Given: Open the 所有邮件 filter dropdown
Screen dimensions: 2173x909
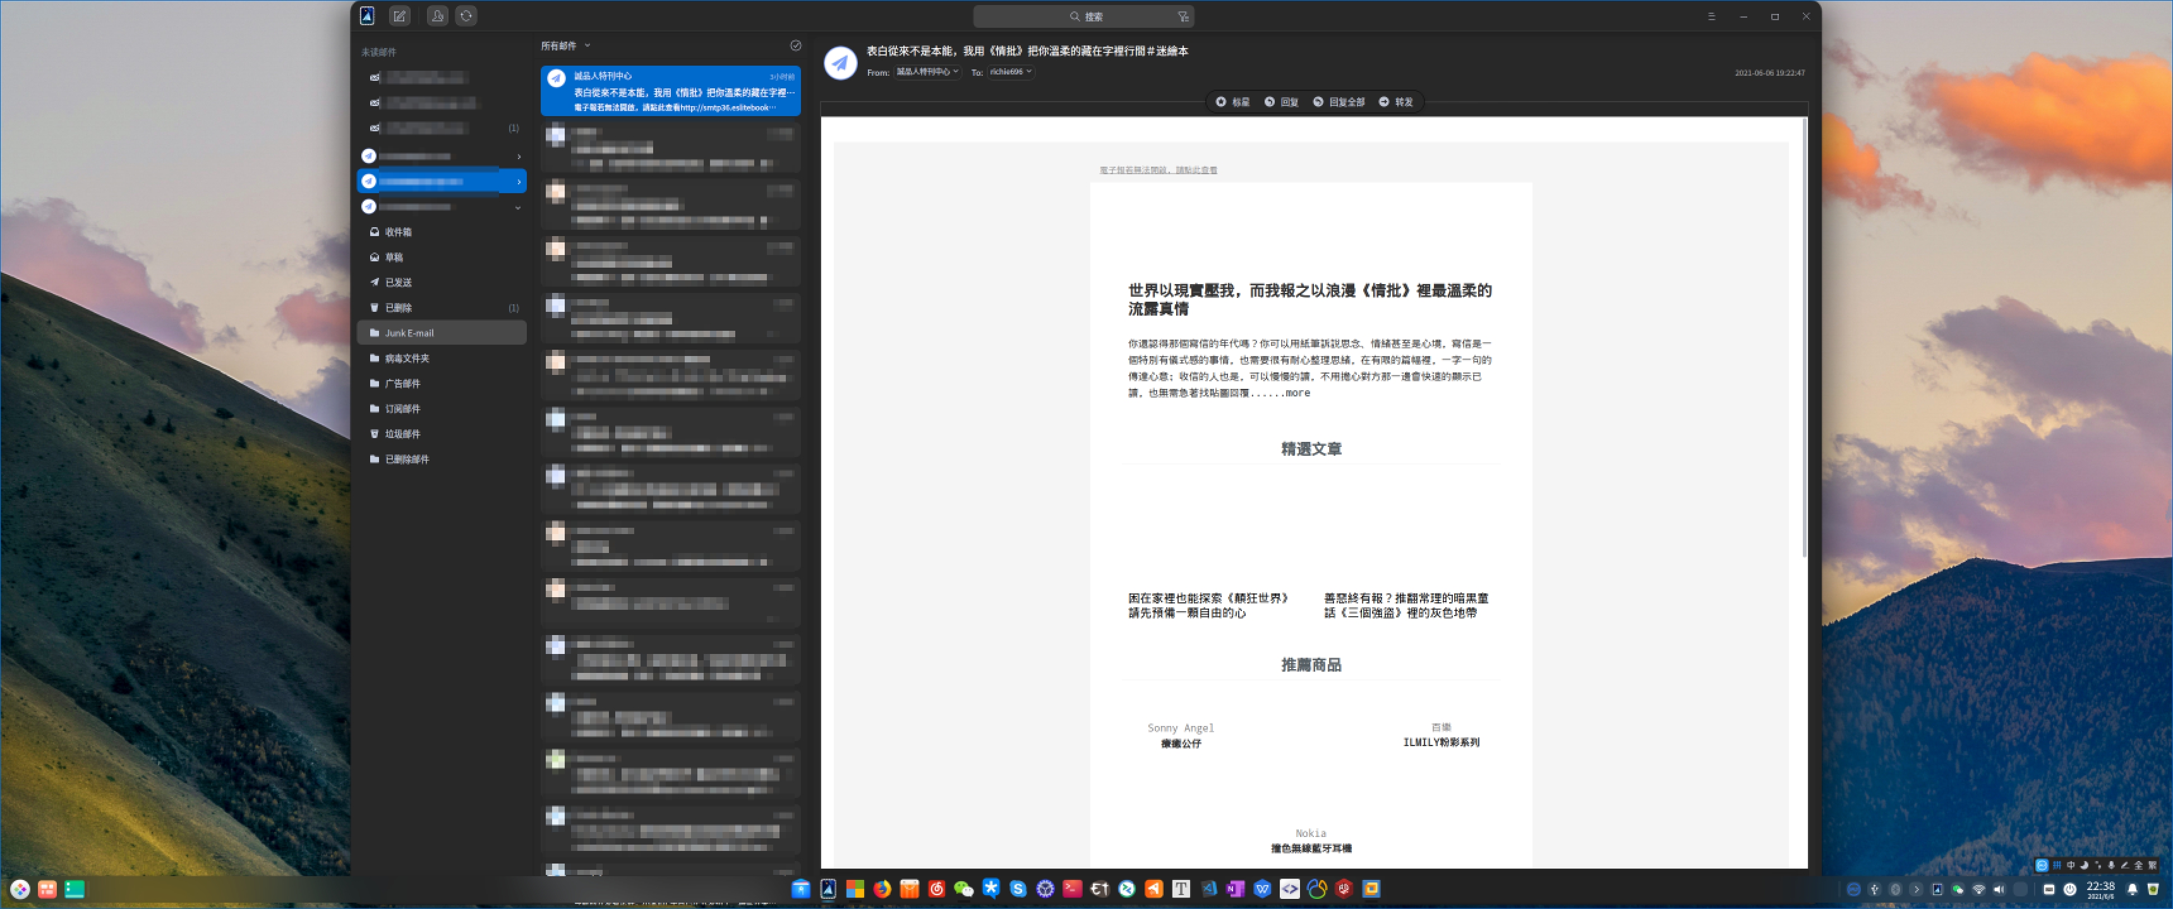Looking at the screenshot, I should coord(565,45).
